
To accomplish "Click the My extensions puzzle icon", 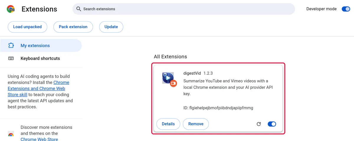I will click(x=11, y=46).
